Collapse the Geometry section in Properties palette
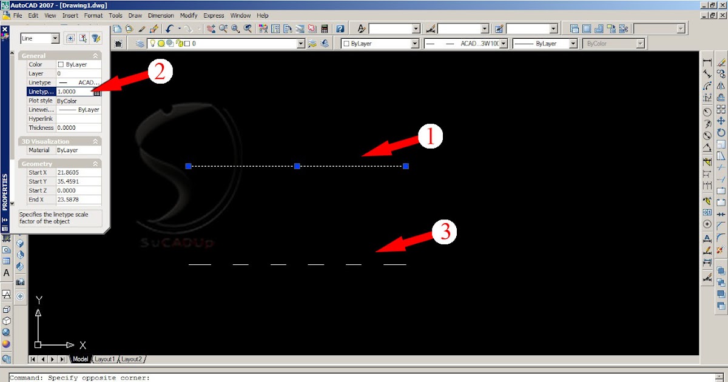This screenshot has width=728, height=382. pos(95,163)
